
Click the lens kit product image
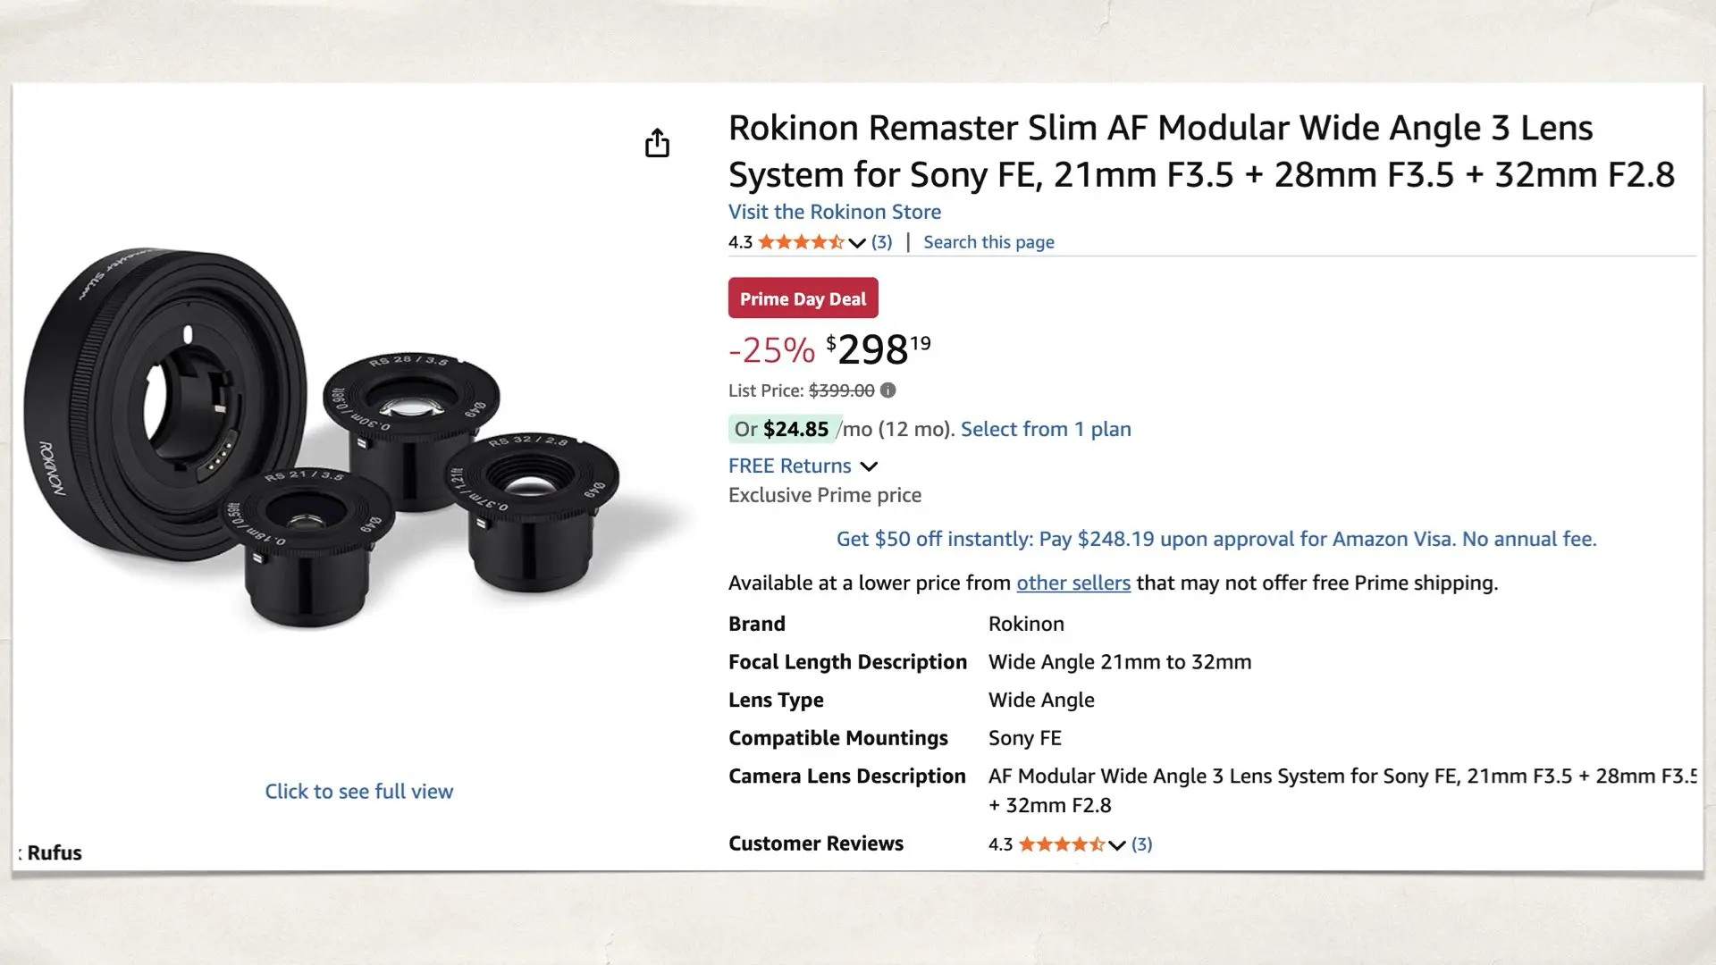click(x=349, y=438)
